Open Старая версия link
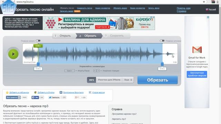221x124 pixels. [x=98, y=93]
